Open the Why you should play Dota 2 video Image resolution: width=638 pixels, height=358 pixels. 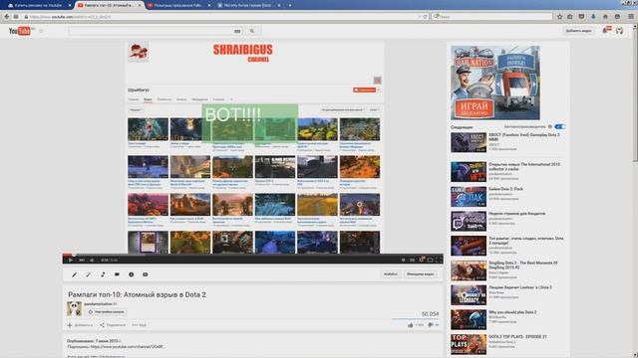pos(507,319)
